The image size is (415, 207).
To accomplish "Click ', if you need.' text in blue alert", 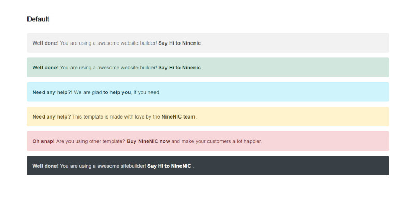I will pyautogui.click(x=146, y=92).
